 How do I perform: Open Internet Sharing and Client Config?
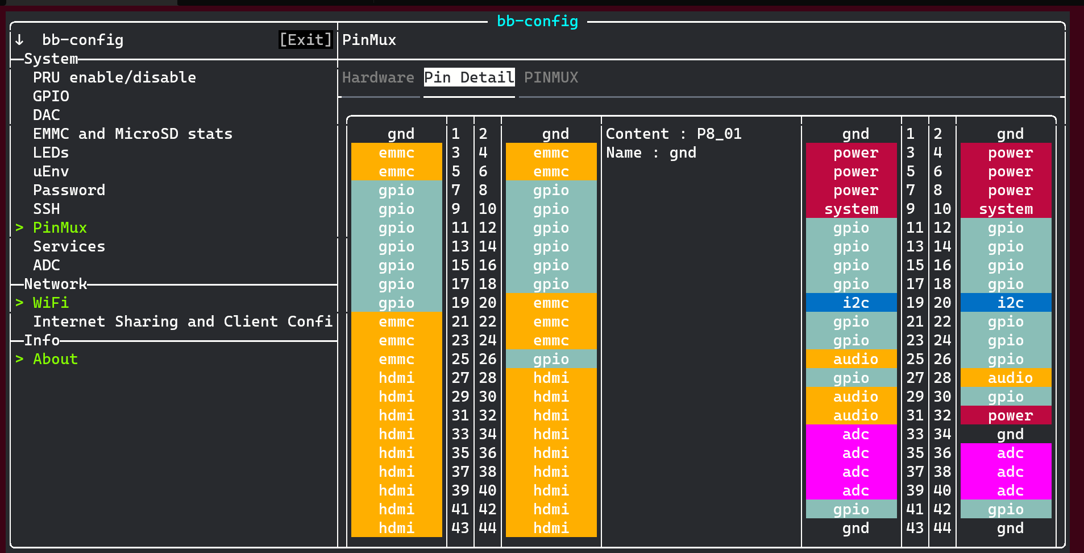coord(183,321)
